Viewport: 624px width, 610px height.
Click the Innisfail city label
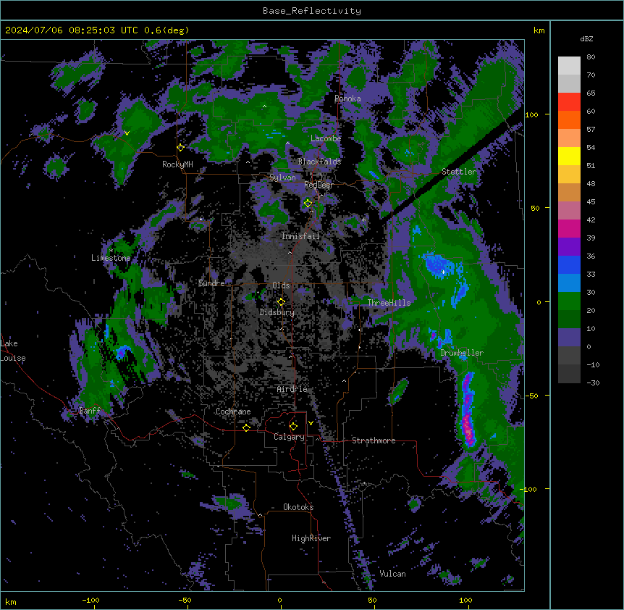tap(301, 236)
